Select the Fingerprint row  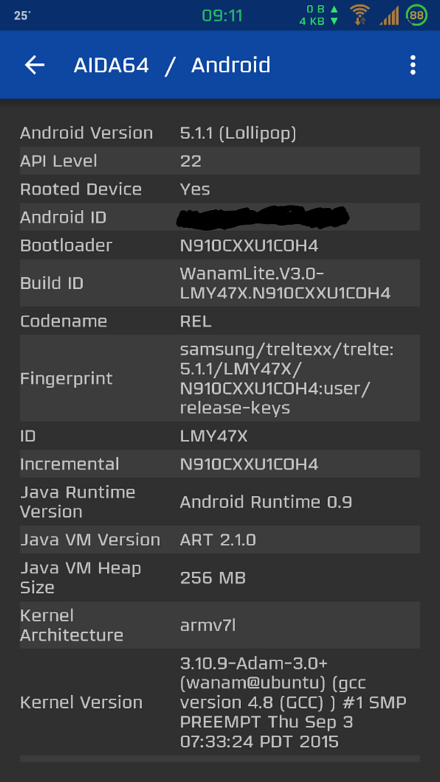(220, 378)
